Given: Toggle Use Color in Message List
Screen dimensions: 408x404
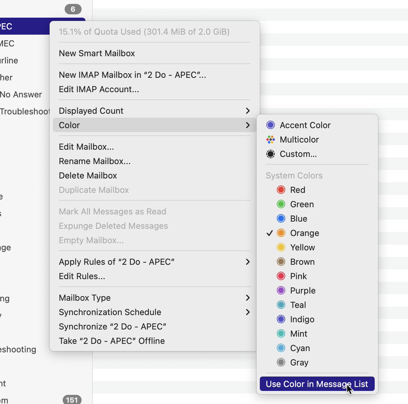Looking at the screenshot, I should (317, 384).
